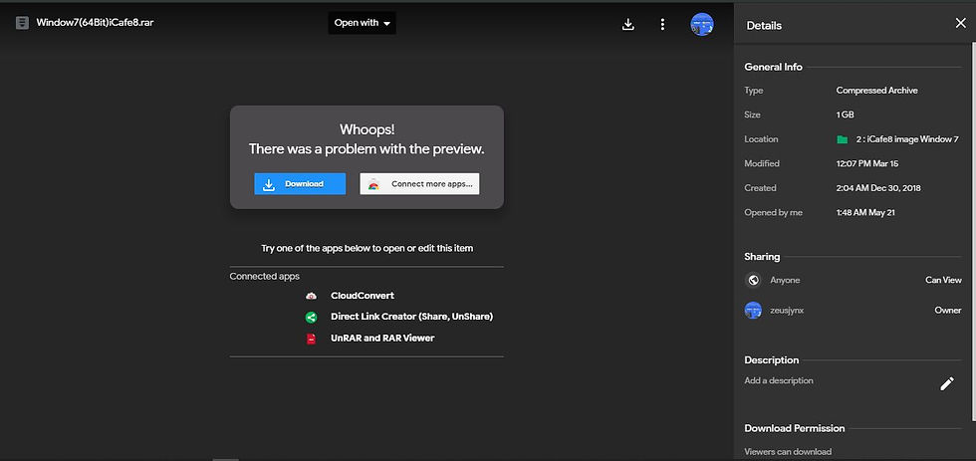Click the "1:48 AM May 21" opened time
The height and width of the screenshot is (461, 976).
[867, 213]
